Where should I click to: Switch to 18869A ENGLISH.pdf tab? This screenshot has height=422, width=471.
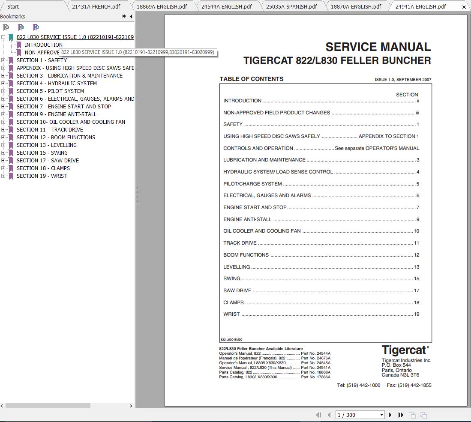(162, 6)
